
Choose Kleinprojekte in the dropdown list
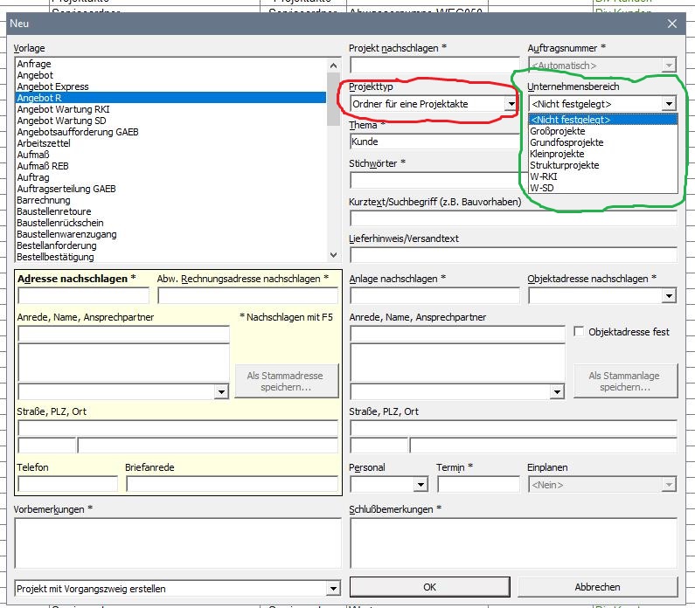pos(557,154)
